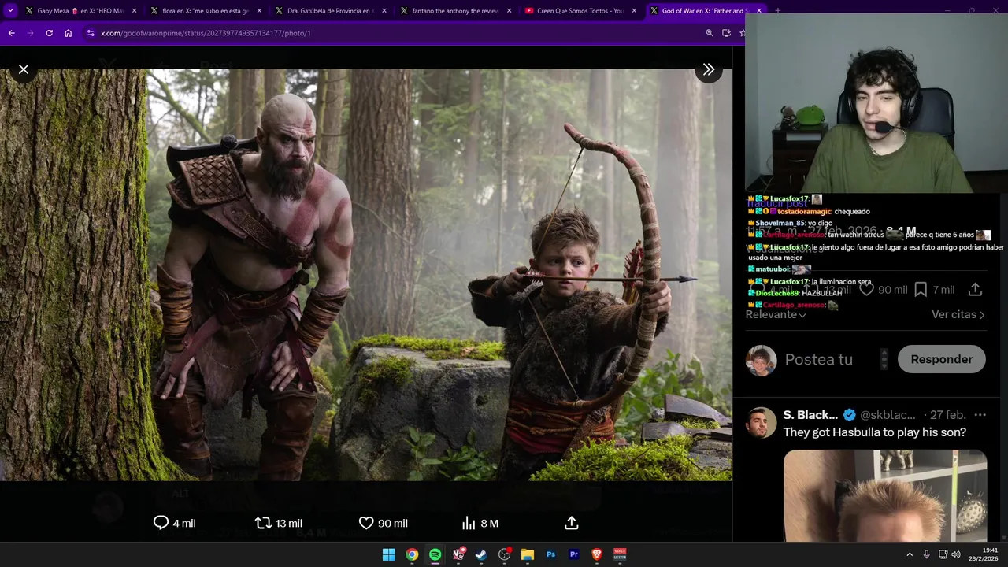
Task: Open network status tray icon
Action: tap(943, 554)
